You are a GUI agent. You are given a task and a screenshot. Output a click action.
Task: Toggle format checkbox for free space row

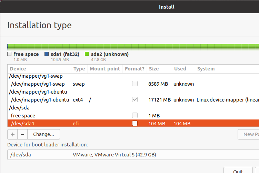[x=135, y=115]
